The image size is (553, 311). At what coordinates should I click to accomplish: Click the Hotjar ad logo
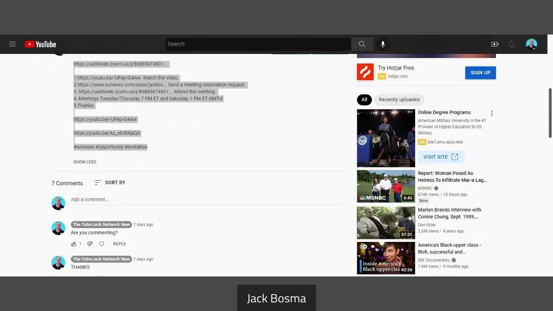(x=365, y=72)
